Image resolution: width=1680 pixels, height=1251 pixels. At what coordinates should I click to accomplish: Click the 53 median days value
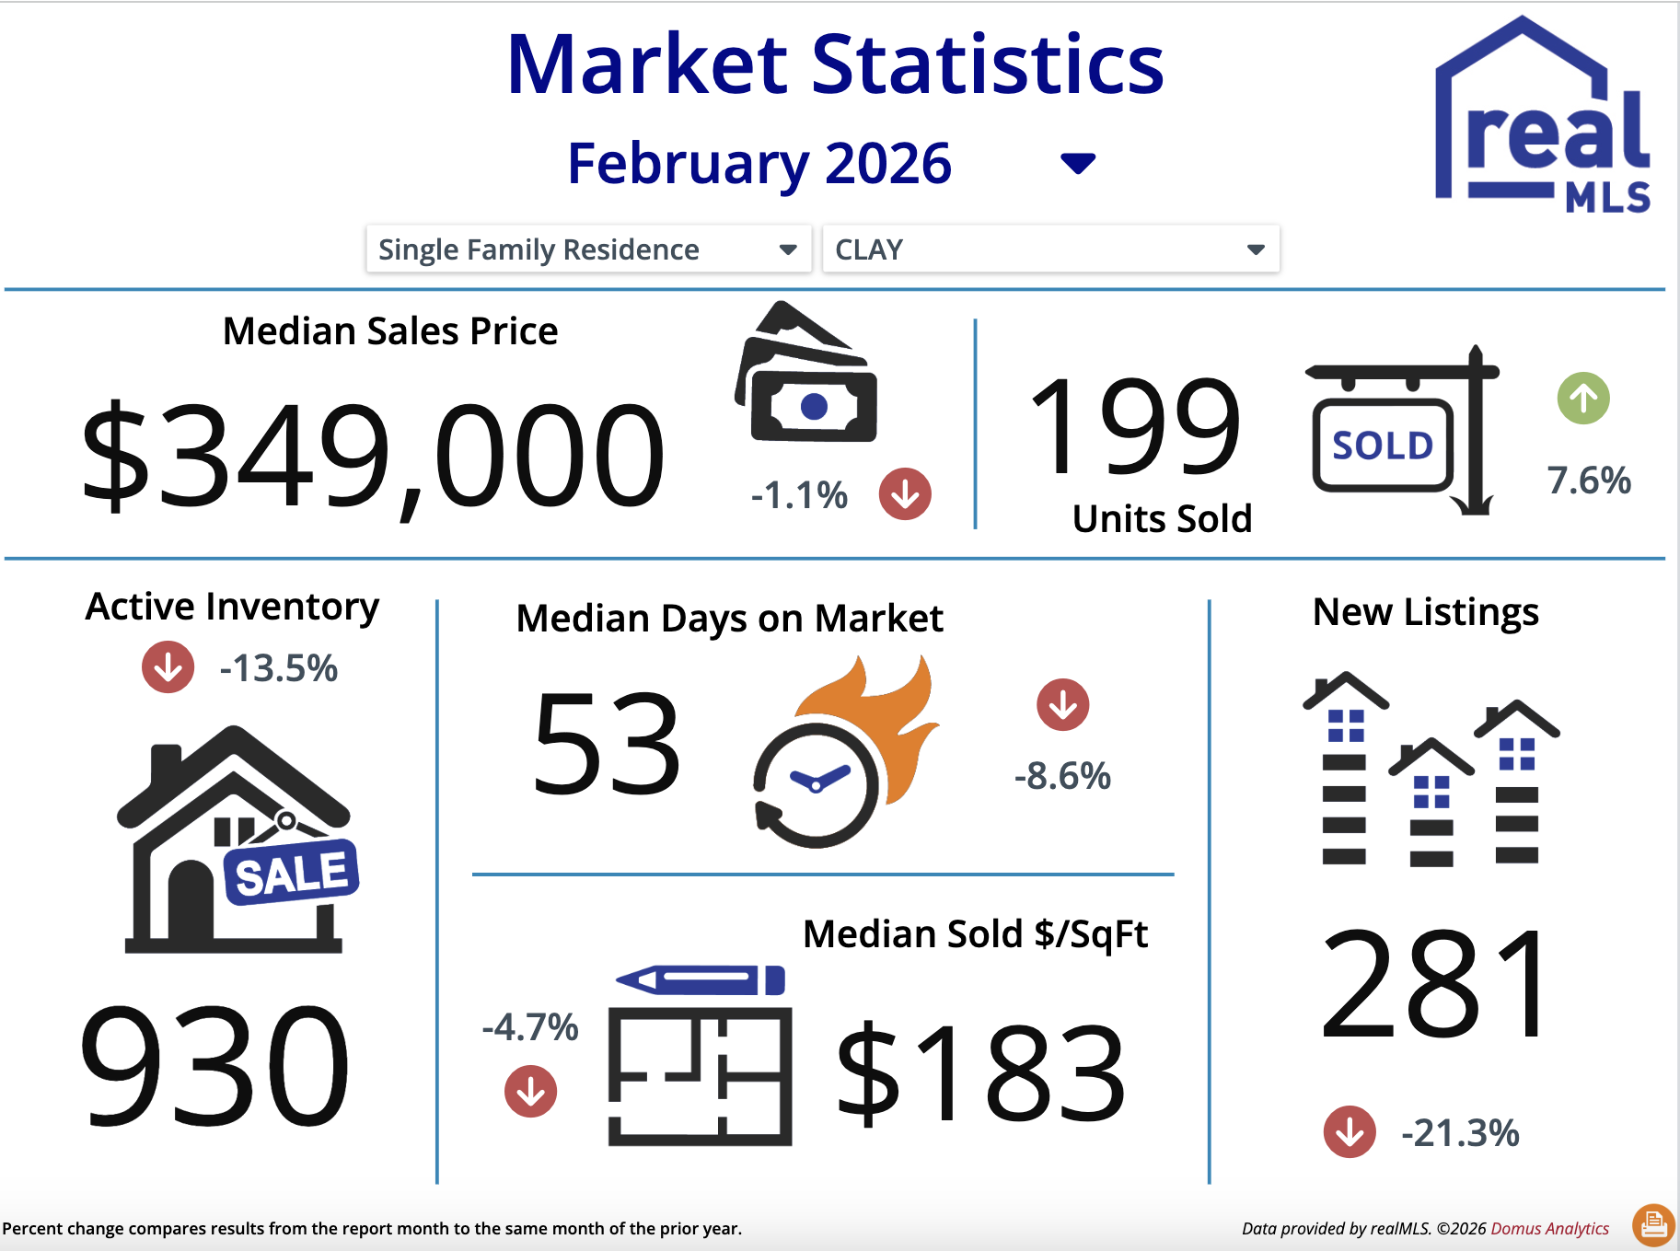tap(608, 743)
